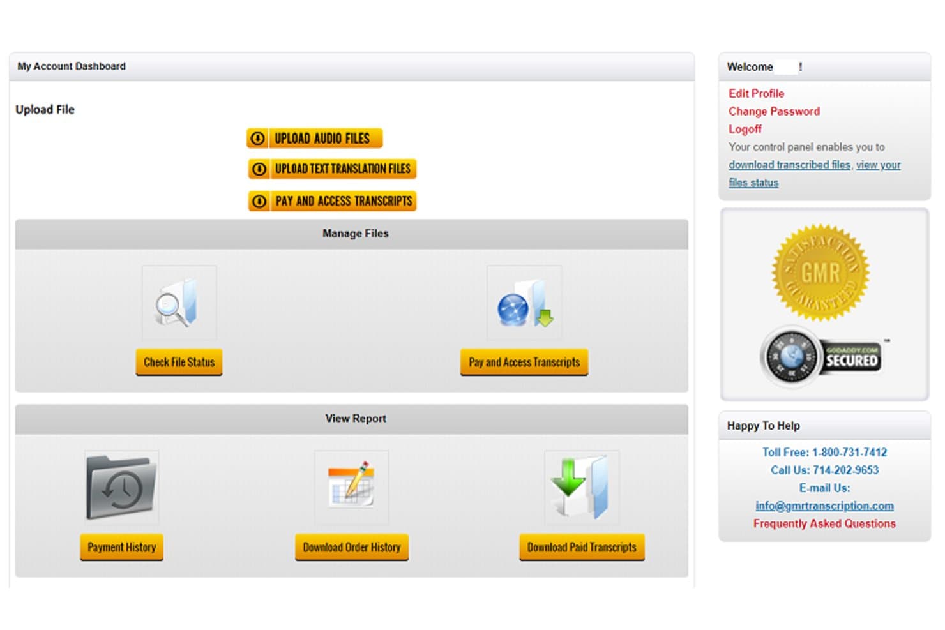The height and width of the screenshot is (630, 945).
Task: Click Pay and Access Transcripts button in Manage Files
Action: point(524,362)
